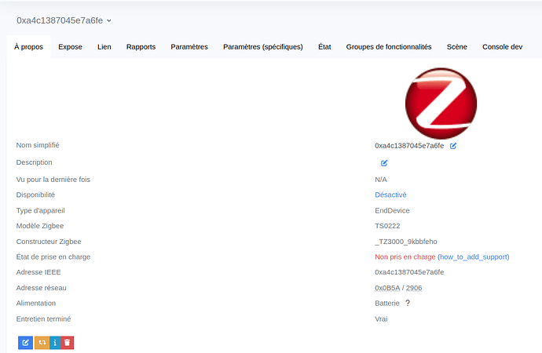The image size is (542, 353).
Task: Click the orange reconfigure device button
Action: pyautogui.click(x=42, y=343)
